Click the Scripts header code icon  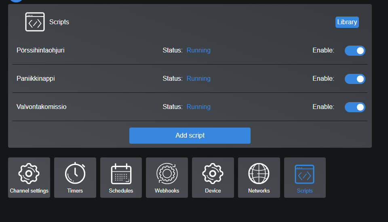coord(35,22)
